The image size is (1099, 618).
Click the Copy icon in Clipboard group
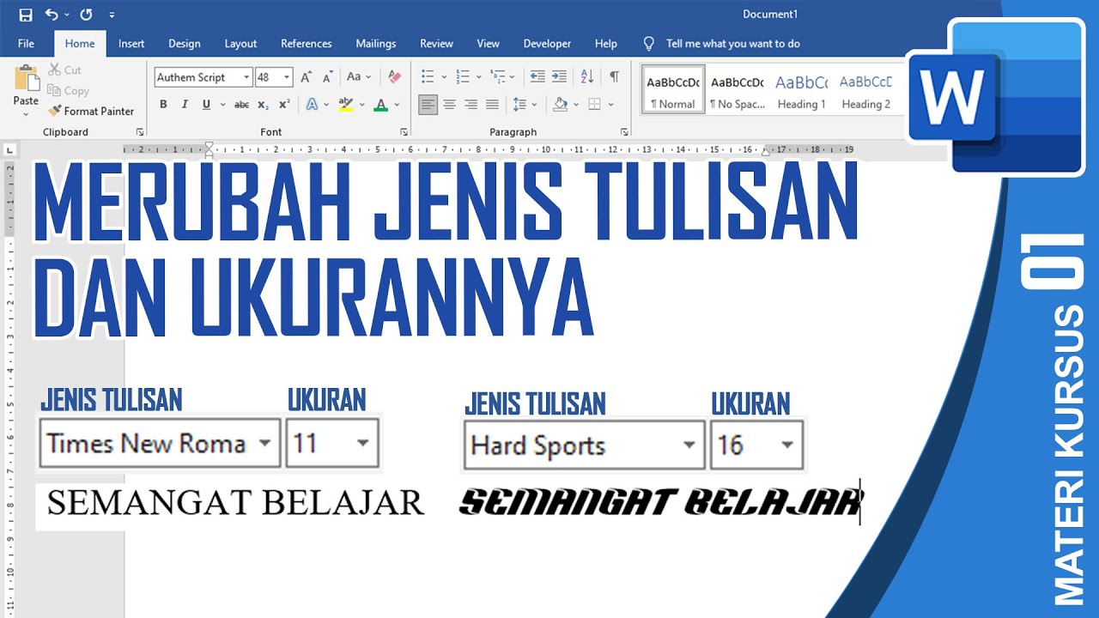pos(55,90)
